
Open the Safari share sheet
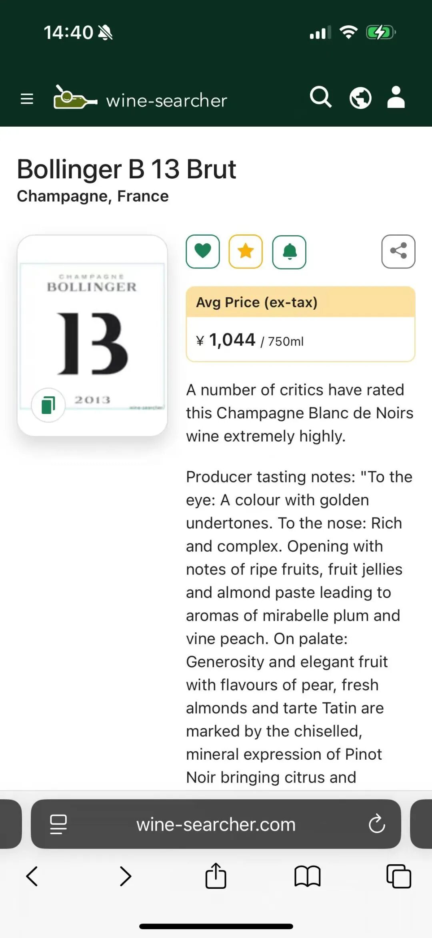click(x=216, y=876)
